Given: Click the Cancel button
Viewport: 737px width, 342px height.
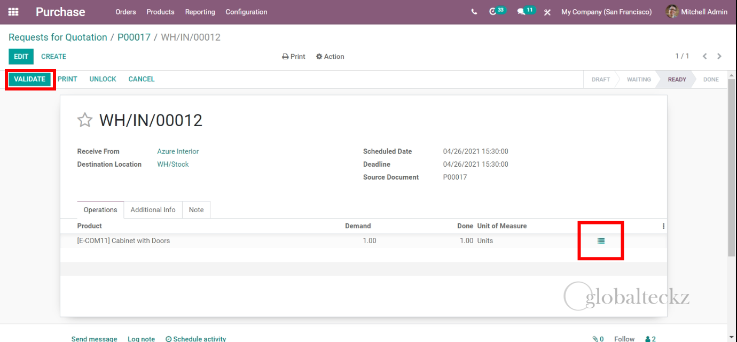Looking at the screenshot, I should click(x=142, y=79).
